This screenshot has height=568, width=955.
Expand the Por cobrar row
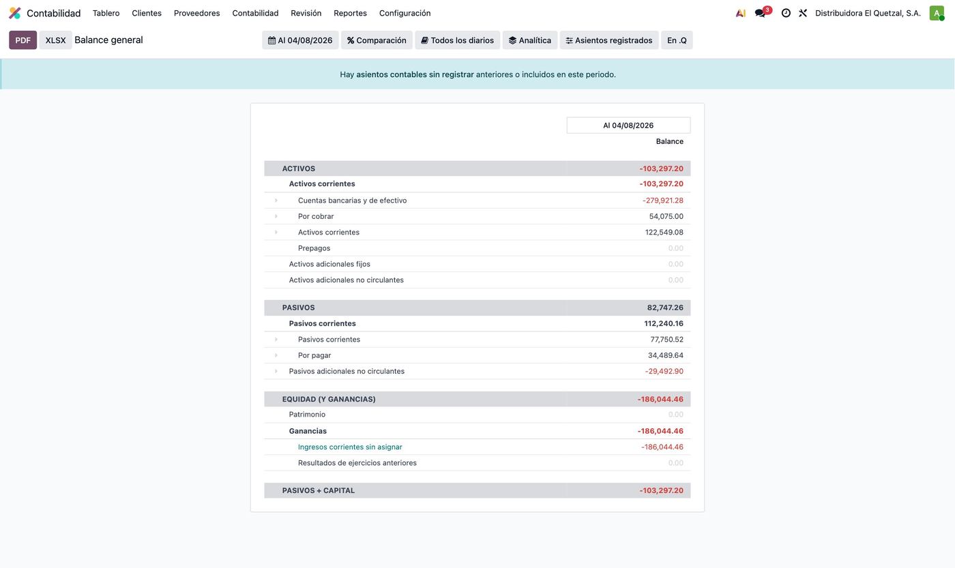click(276, 216)
